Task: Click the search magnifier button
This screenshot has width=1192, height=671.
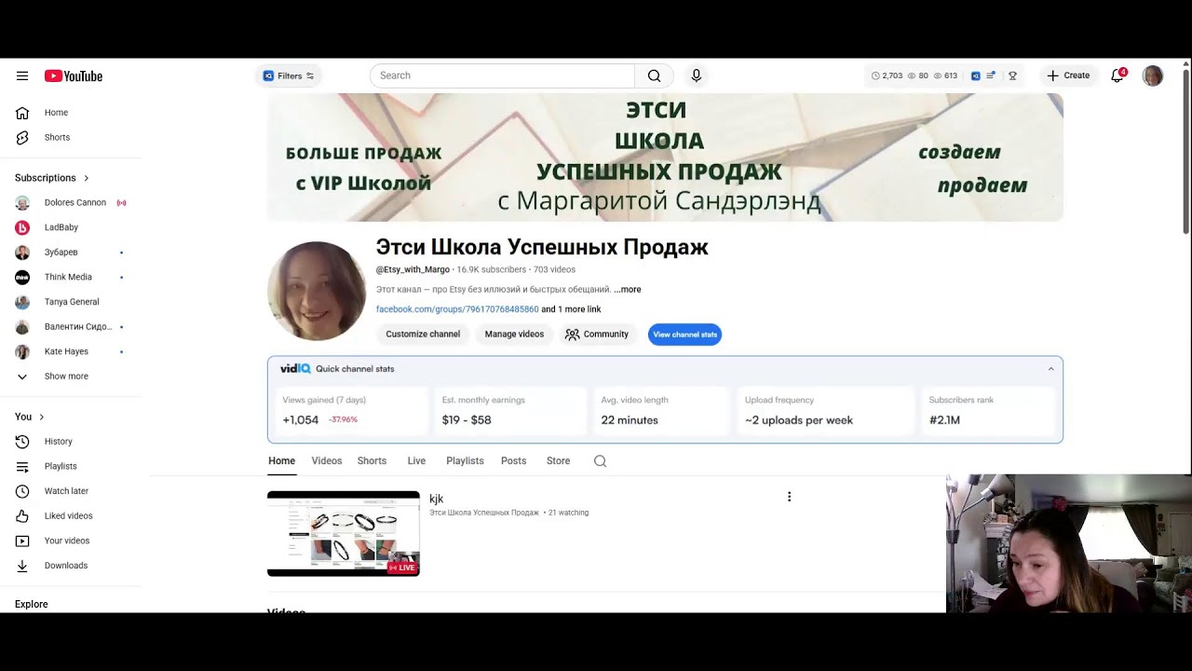Action: click(x=655, y=75)
